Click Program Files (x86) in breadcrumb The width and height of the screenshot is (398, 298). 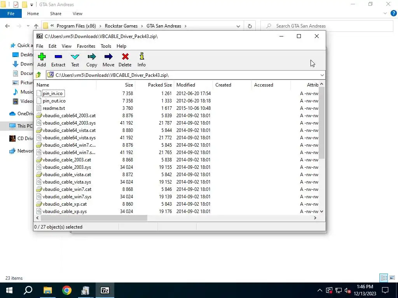(76, 26)
